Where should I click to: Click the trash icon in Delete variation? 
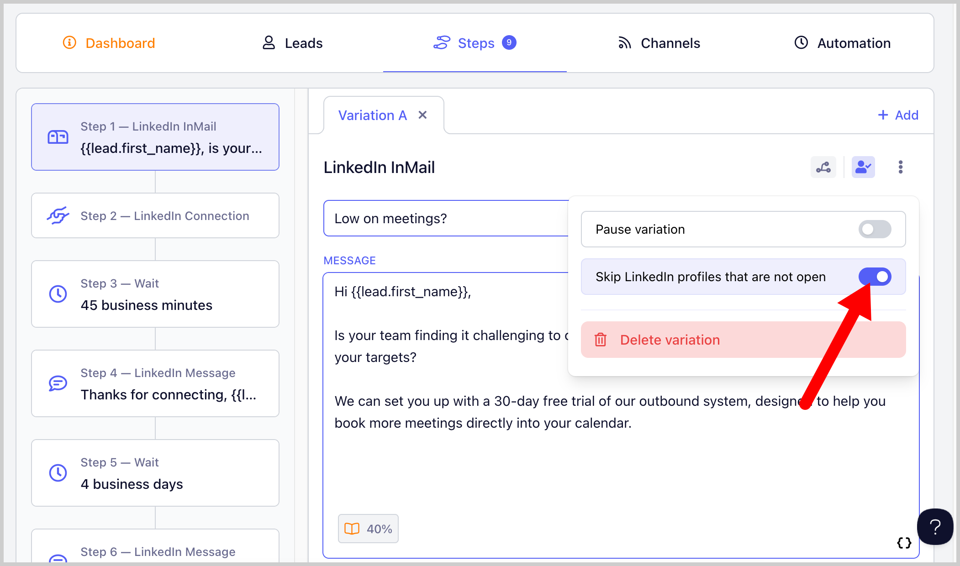[x=601, y=340]
